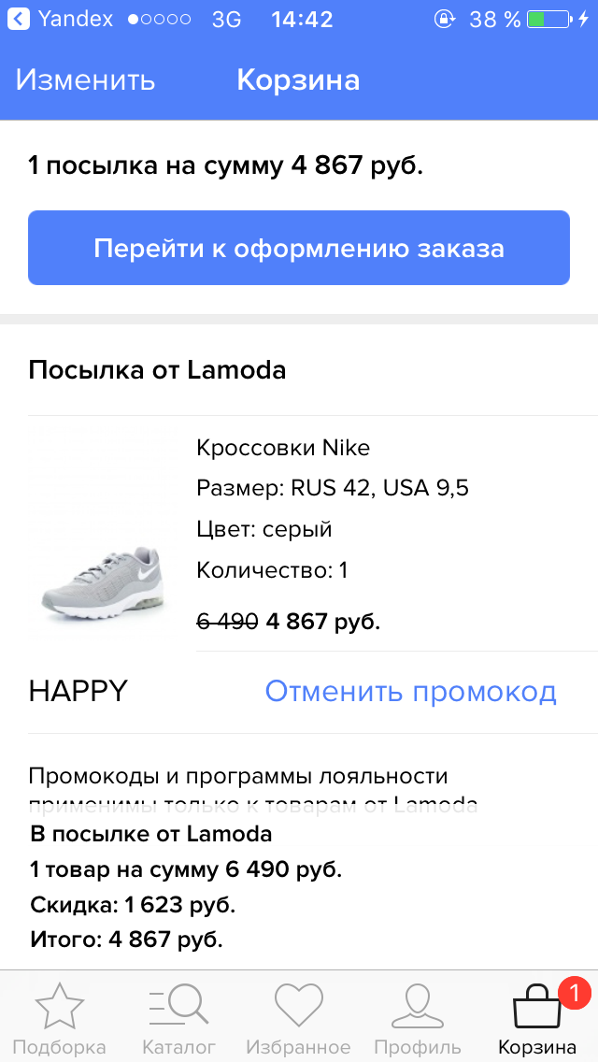Tap Изменить in the header
Image resolution: width=598 pixels, height=1062 pixels.
tap(85, 80)
